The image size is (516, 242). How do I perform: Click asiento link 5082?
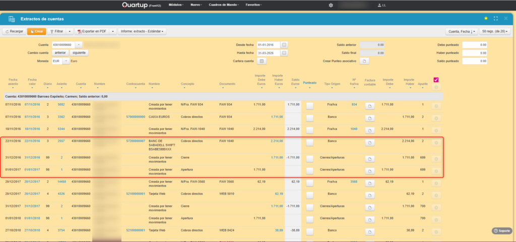[x=61, y=105]
